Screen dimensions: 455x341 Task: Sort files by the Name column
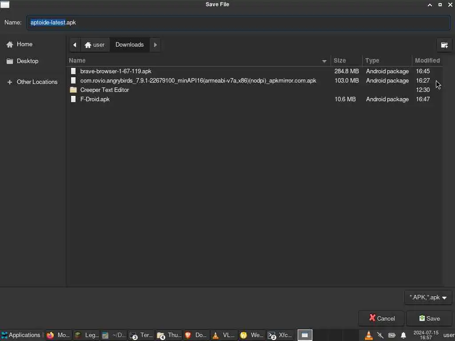coord(198,60)
